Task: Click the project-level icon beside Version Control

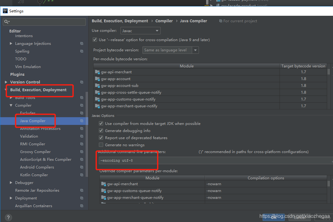Action: (x=82, y=82)
